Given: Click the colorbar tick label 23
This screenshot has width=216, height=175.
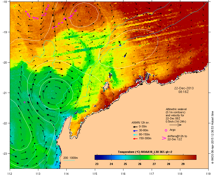Looking at the screenshot, I should click(x=97, y=164).
